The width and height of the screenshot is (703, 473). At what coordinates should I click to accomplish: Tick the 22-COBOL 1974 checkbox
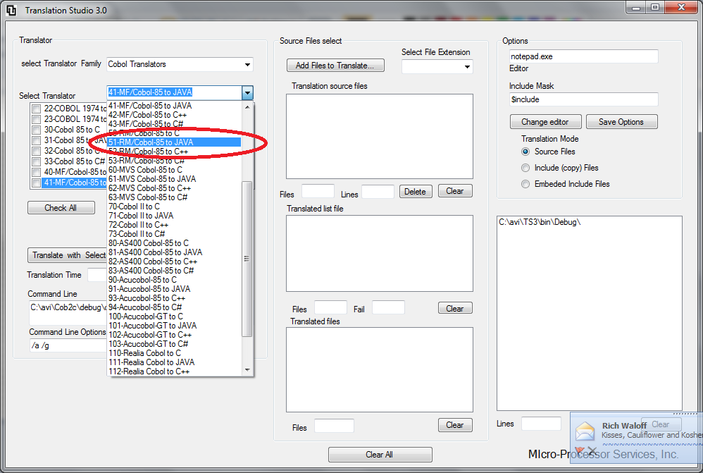point(37,109)
